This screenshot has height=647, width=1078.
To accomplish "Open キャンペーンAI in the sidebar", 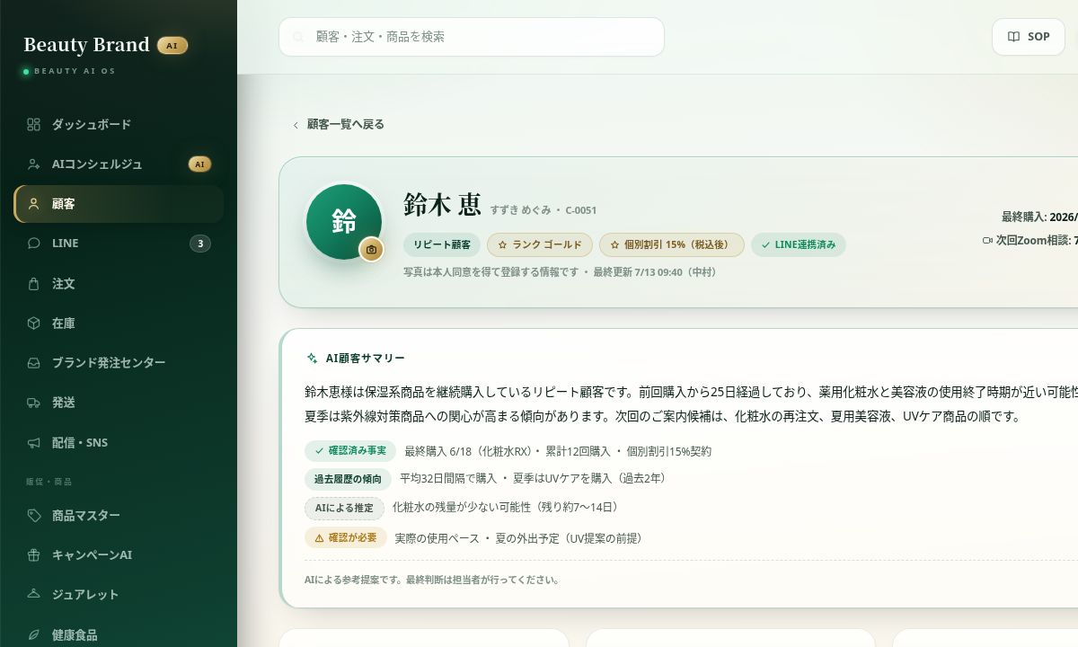I will pyautogui.click(x=119, y=555).
